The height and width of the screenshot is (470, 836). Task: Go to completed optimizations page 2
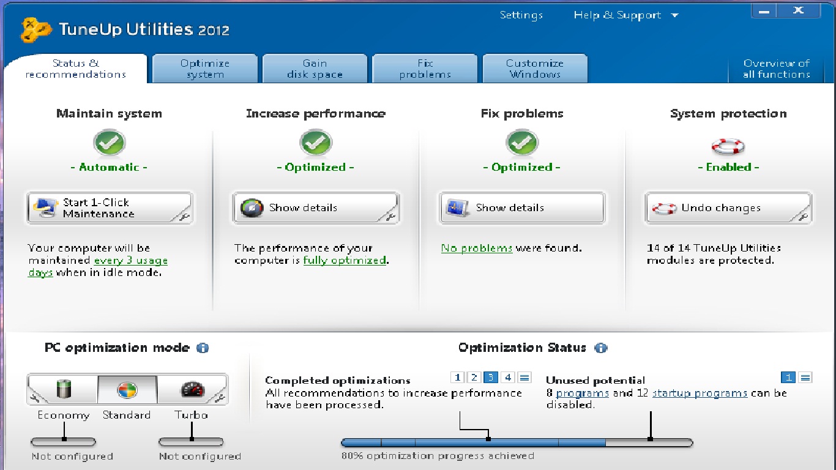474,378
